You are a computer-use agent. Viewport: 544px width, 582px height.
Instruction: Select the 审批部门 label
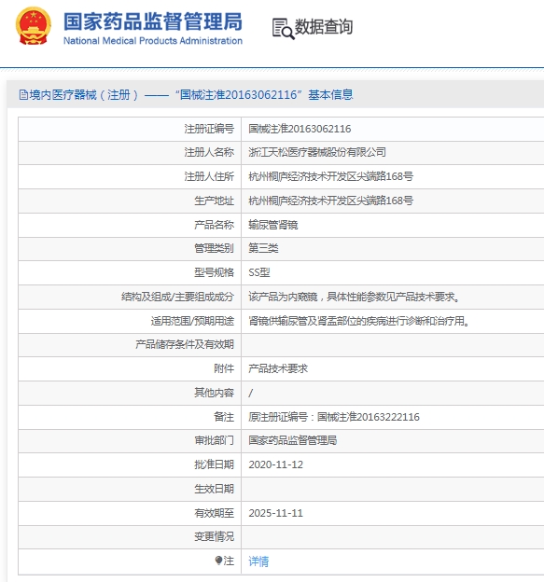click(x=214, y=440)
